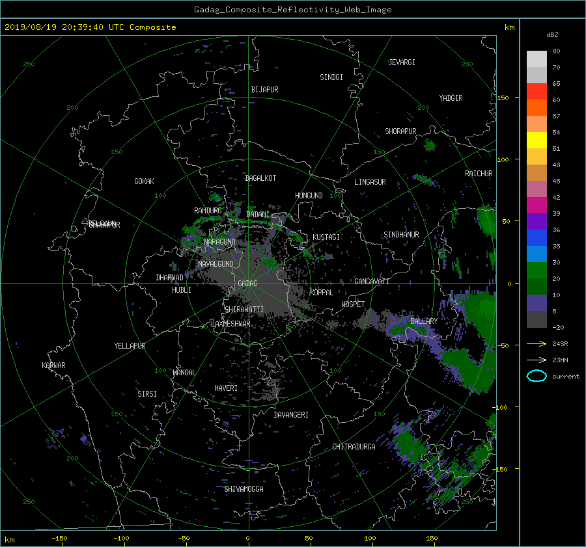The image size is (586, 547).
Task: Click the Gadag_Composite_Reflectivity_Web_Image title
Action: coord(293,10)
